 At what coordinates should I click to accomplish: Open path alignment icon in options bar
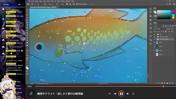[70, 4]
